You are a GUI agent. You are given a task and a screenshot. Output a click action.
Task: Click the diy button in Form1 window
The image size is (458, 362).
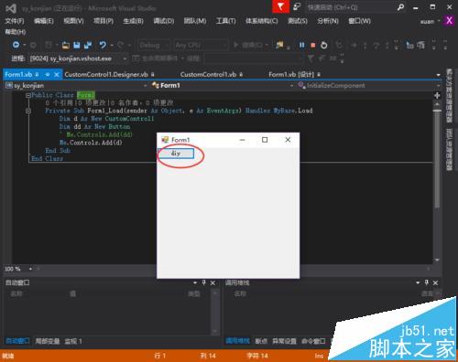pyautogui.click(x=176, y=154)
